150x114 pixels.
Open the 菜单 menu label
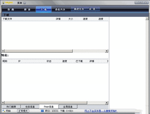(x=19, y=3)
